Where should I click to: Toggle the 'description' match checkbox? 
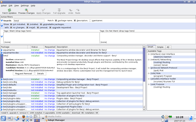coord(75,20)
